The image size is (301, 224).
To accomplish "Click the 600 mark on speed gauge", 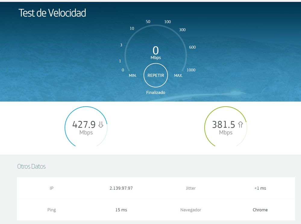I will [192, 47].
